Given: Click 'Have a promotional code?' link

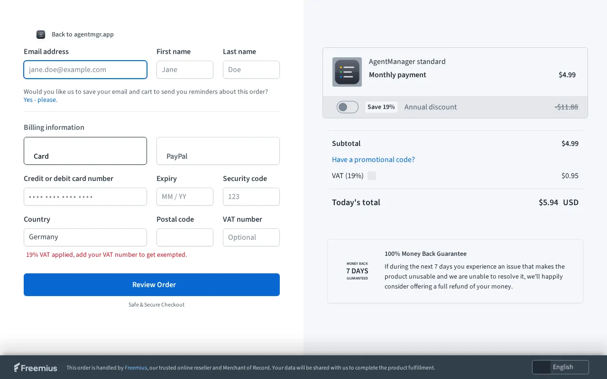Looking at the screenshot, I should (373, 160).
